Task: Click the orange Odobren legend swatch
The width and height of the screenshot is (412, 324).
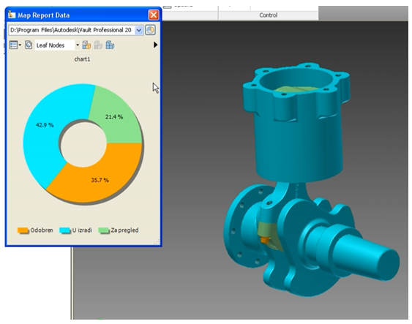Action: pos(23,230)
